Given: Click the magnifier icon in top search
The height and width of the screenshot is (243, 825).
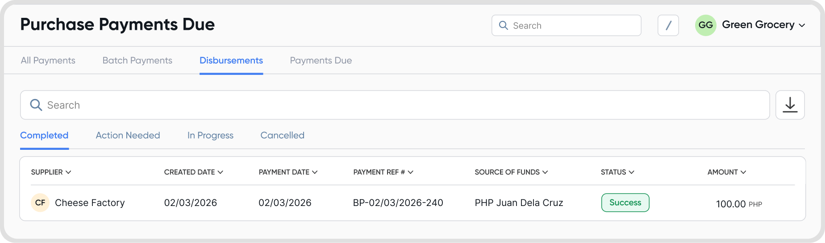Looking at the screenshot, I should pos(503,25).
